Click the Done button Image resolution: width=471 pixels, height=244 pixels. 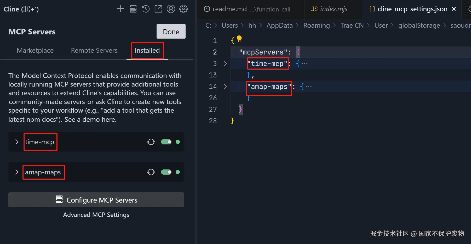coord(171,32)
